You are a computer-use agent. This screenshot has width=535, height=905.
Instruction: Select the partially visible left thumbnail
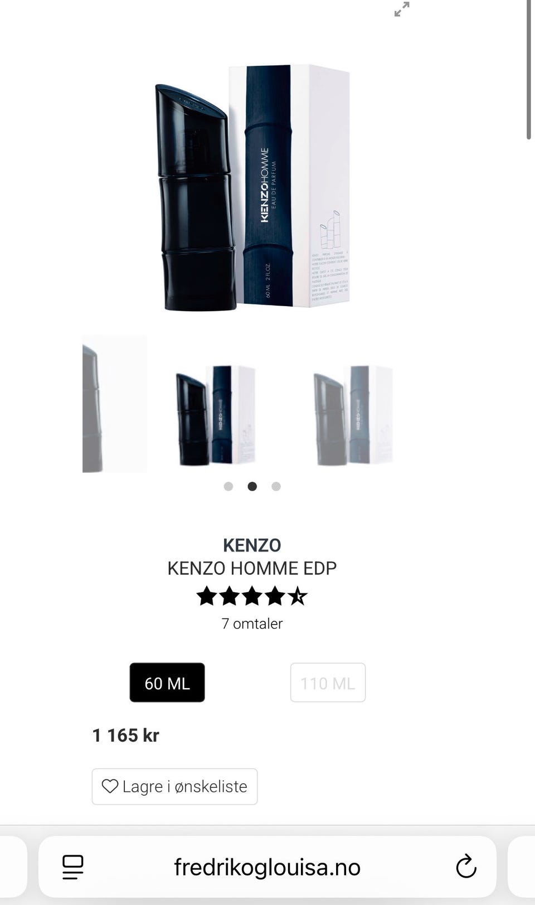click(115, 404)
